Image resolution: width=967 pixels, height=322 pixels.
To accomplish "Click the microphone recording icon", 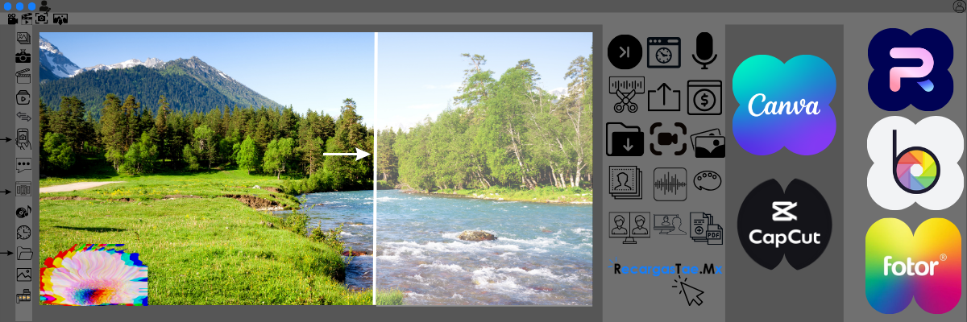I will [x=706, y=52].
